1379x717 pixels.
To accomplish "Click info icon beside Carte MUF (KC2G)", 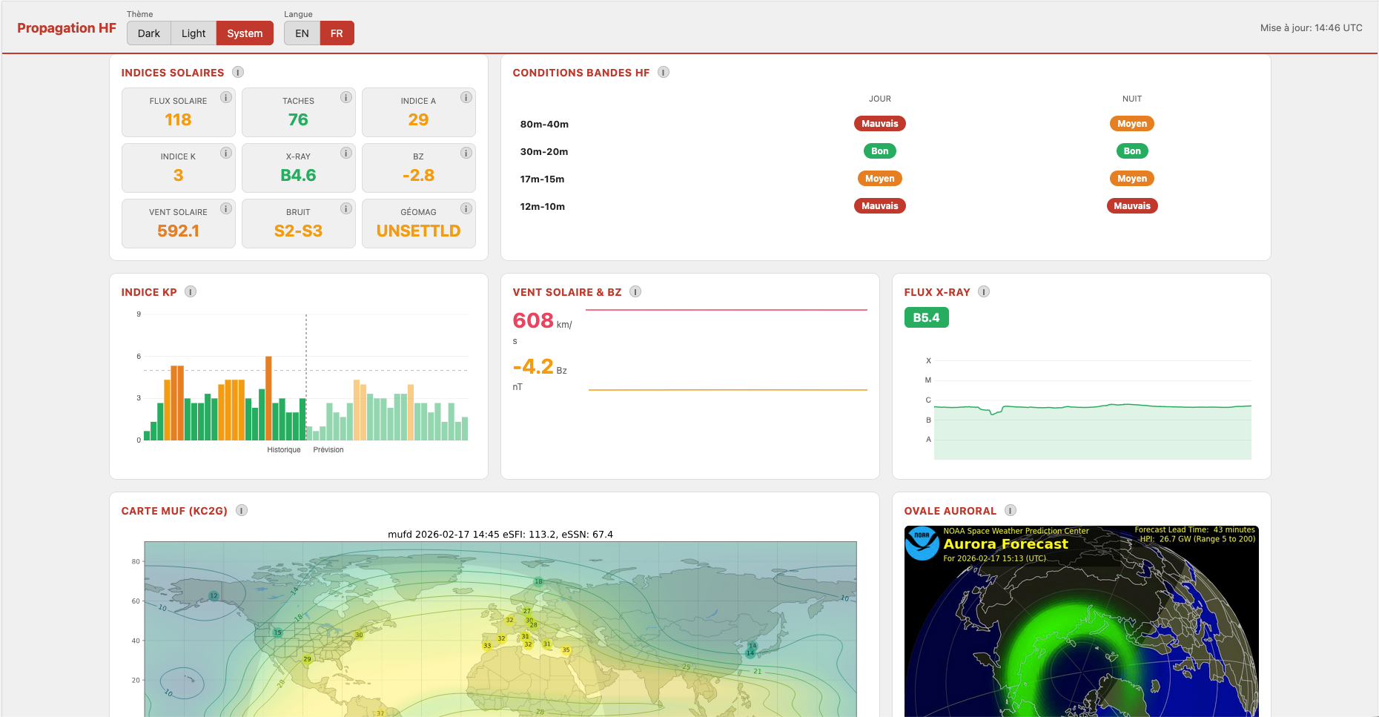I will coord(242,510).
